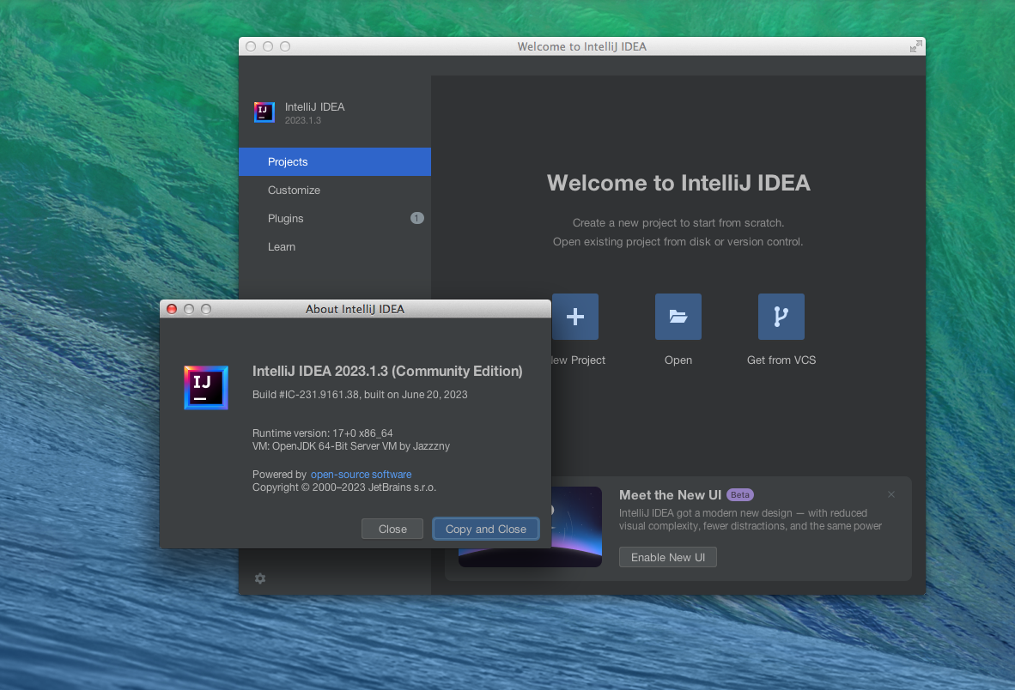
Task: Open the Plugins tab
Action: tap(335, 219)
